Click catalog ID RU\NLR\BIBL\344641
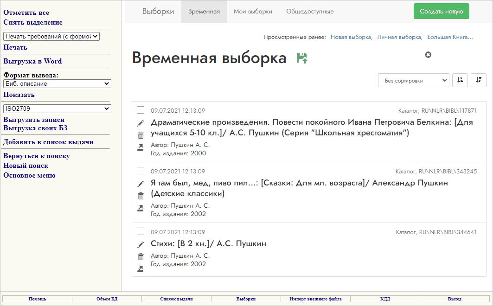Screen dimensions: 493x306 click(x=448, y=232)
